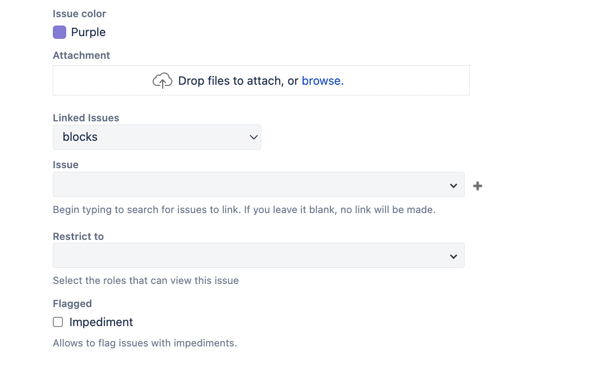Select the "Restrict to" field label
Screen dimensions: 592x365
(x=78, y=236)
